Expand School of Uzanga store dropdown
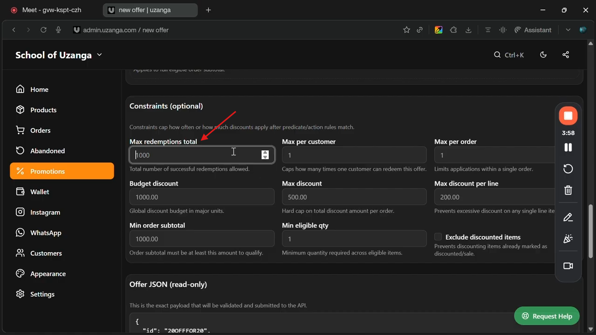The height and width of the screenshot is (335, 596). tap(59, 55)
